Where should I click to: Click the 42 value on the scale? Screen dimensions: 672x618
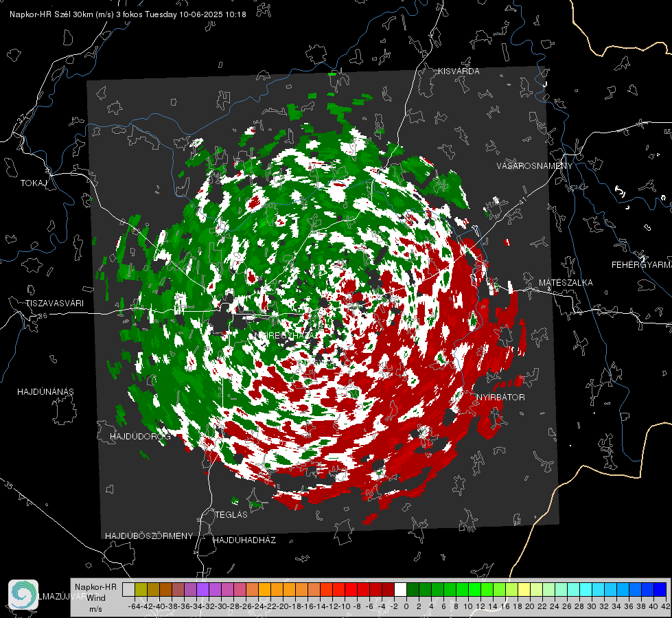(x=666, y=606)
